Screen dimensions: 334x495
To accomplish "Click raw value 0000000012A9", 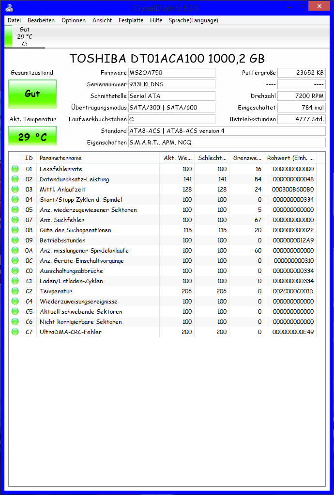I will [x=293, y=240].
